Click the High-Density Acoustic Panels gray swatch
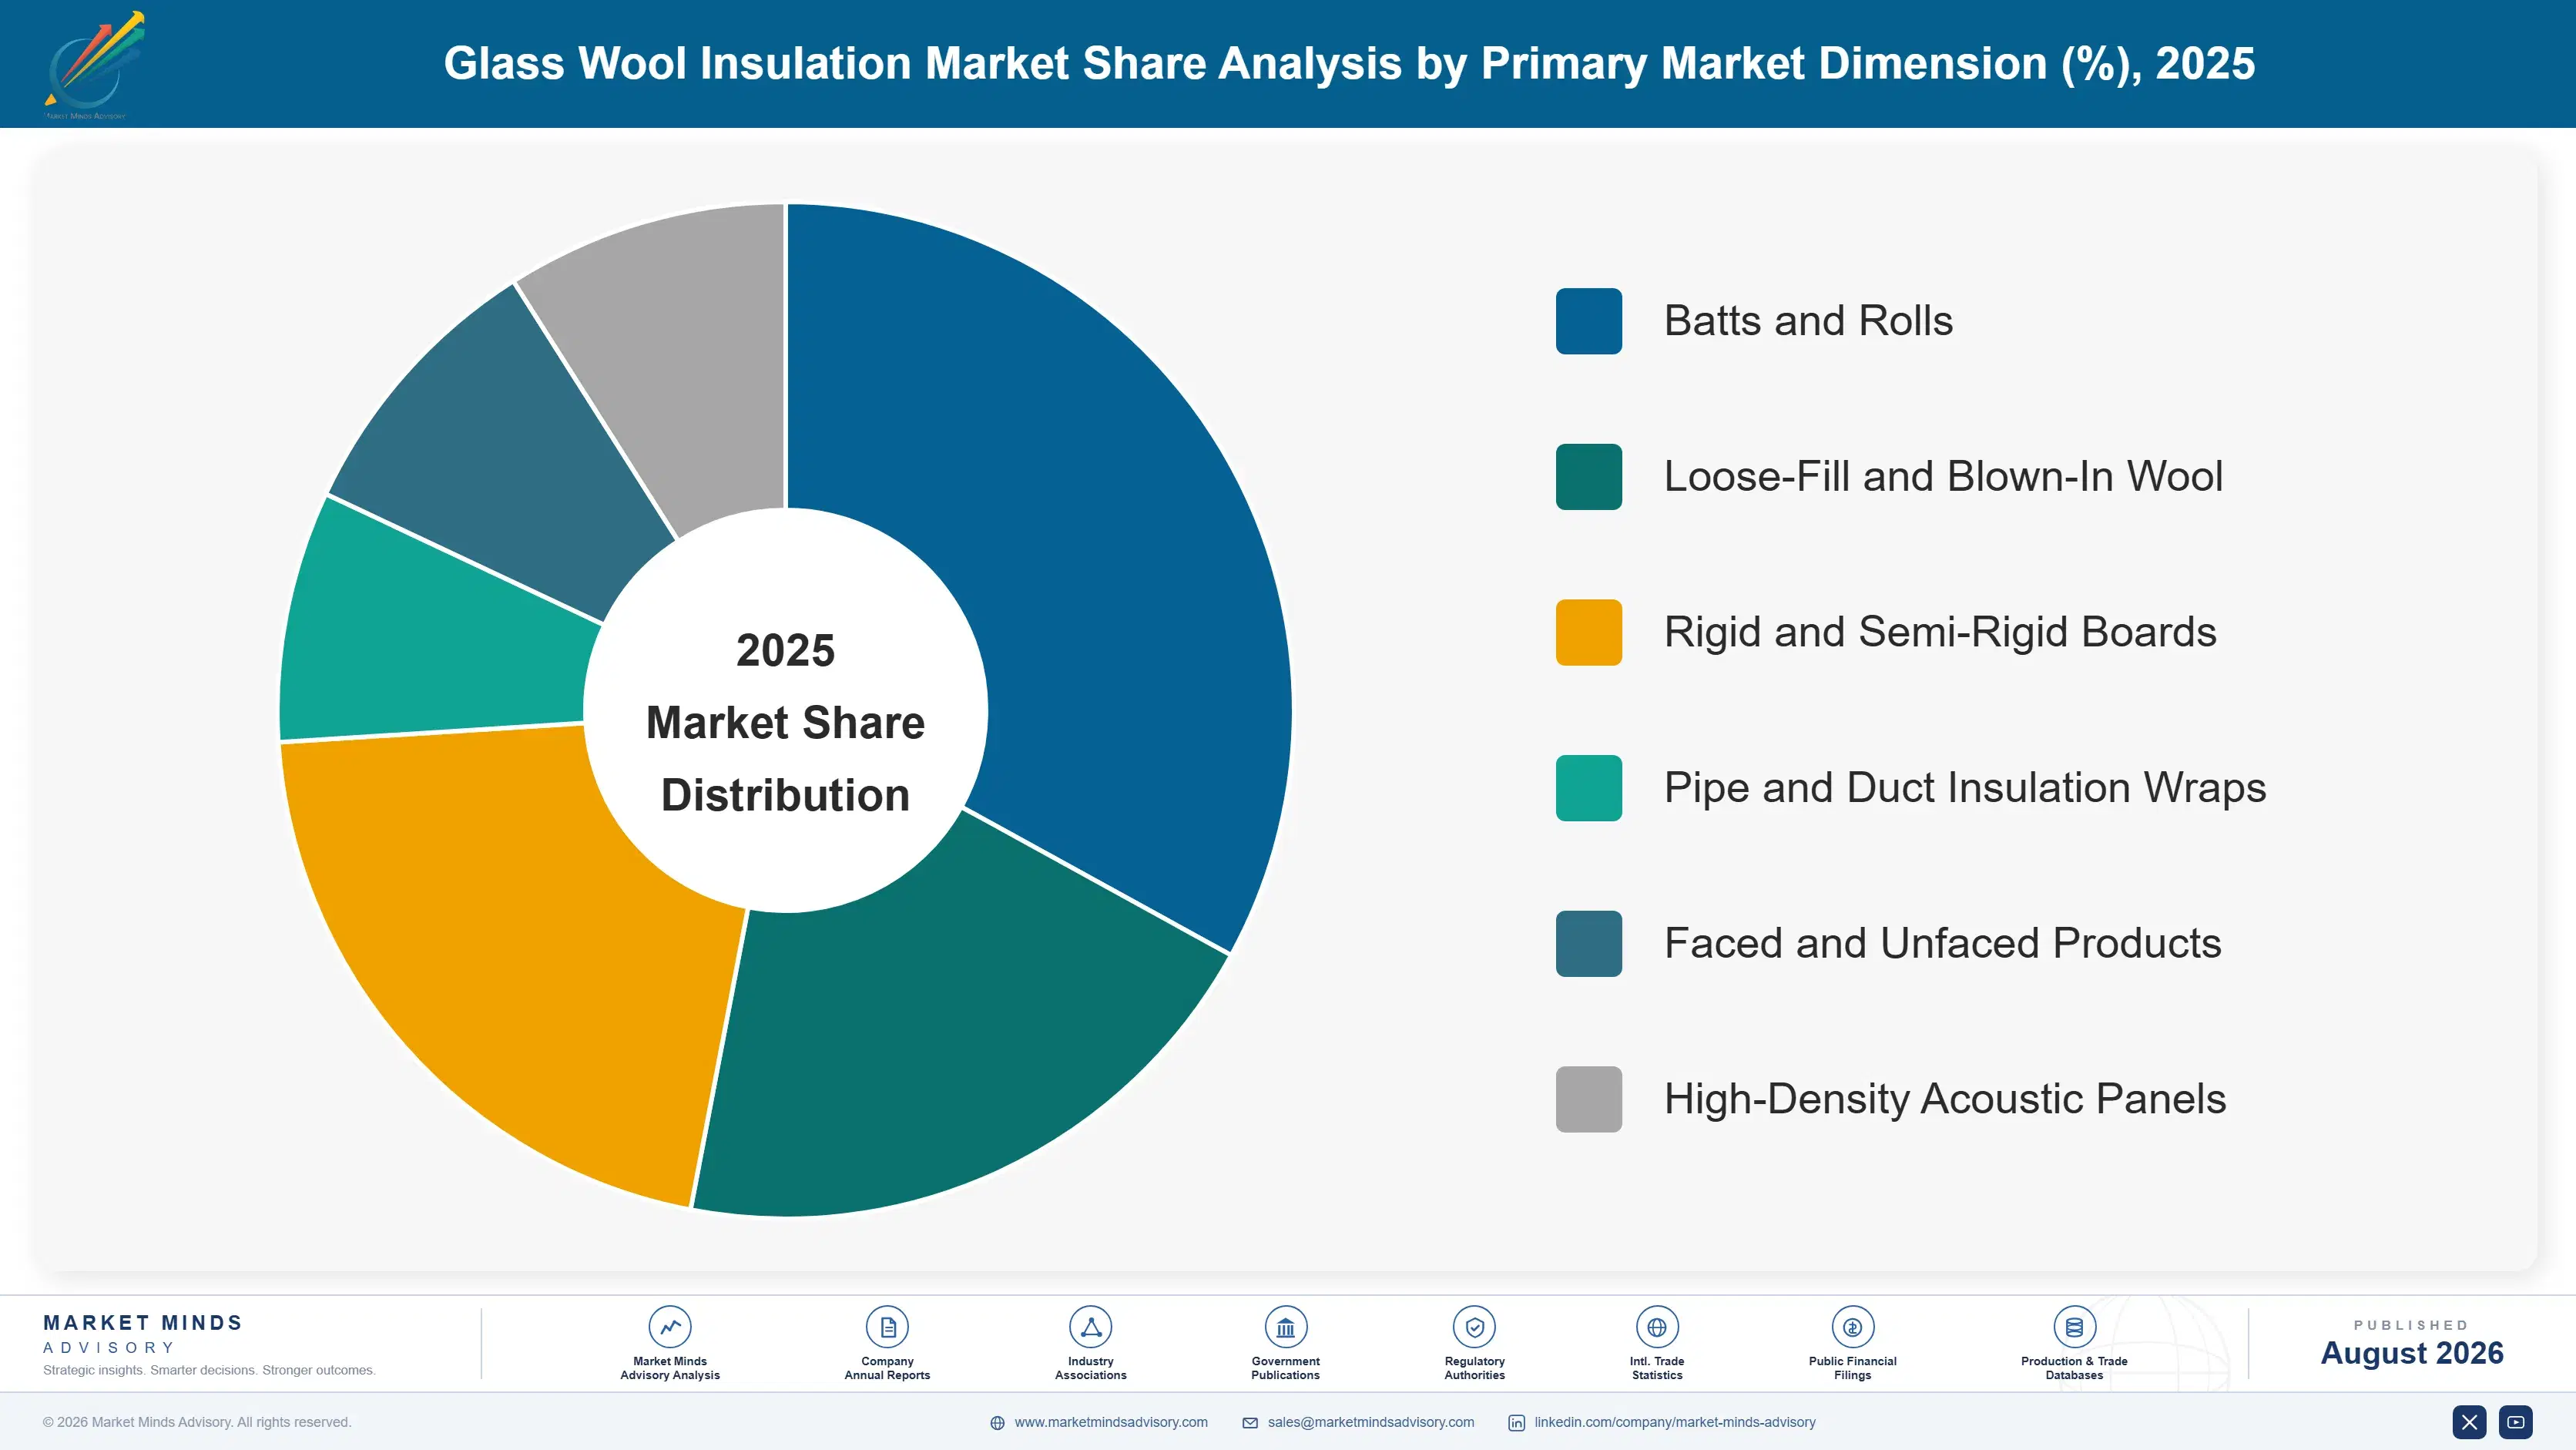Viewport: 2576px width, 1450px height. coord(1588,1099)
